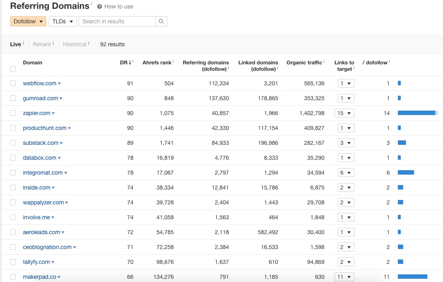
Task: Click the dofollow bar for zapier.com
Action: (418, 113)
